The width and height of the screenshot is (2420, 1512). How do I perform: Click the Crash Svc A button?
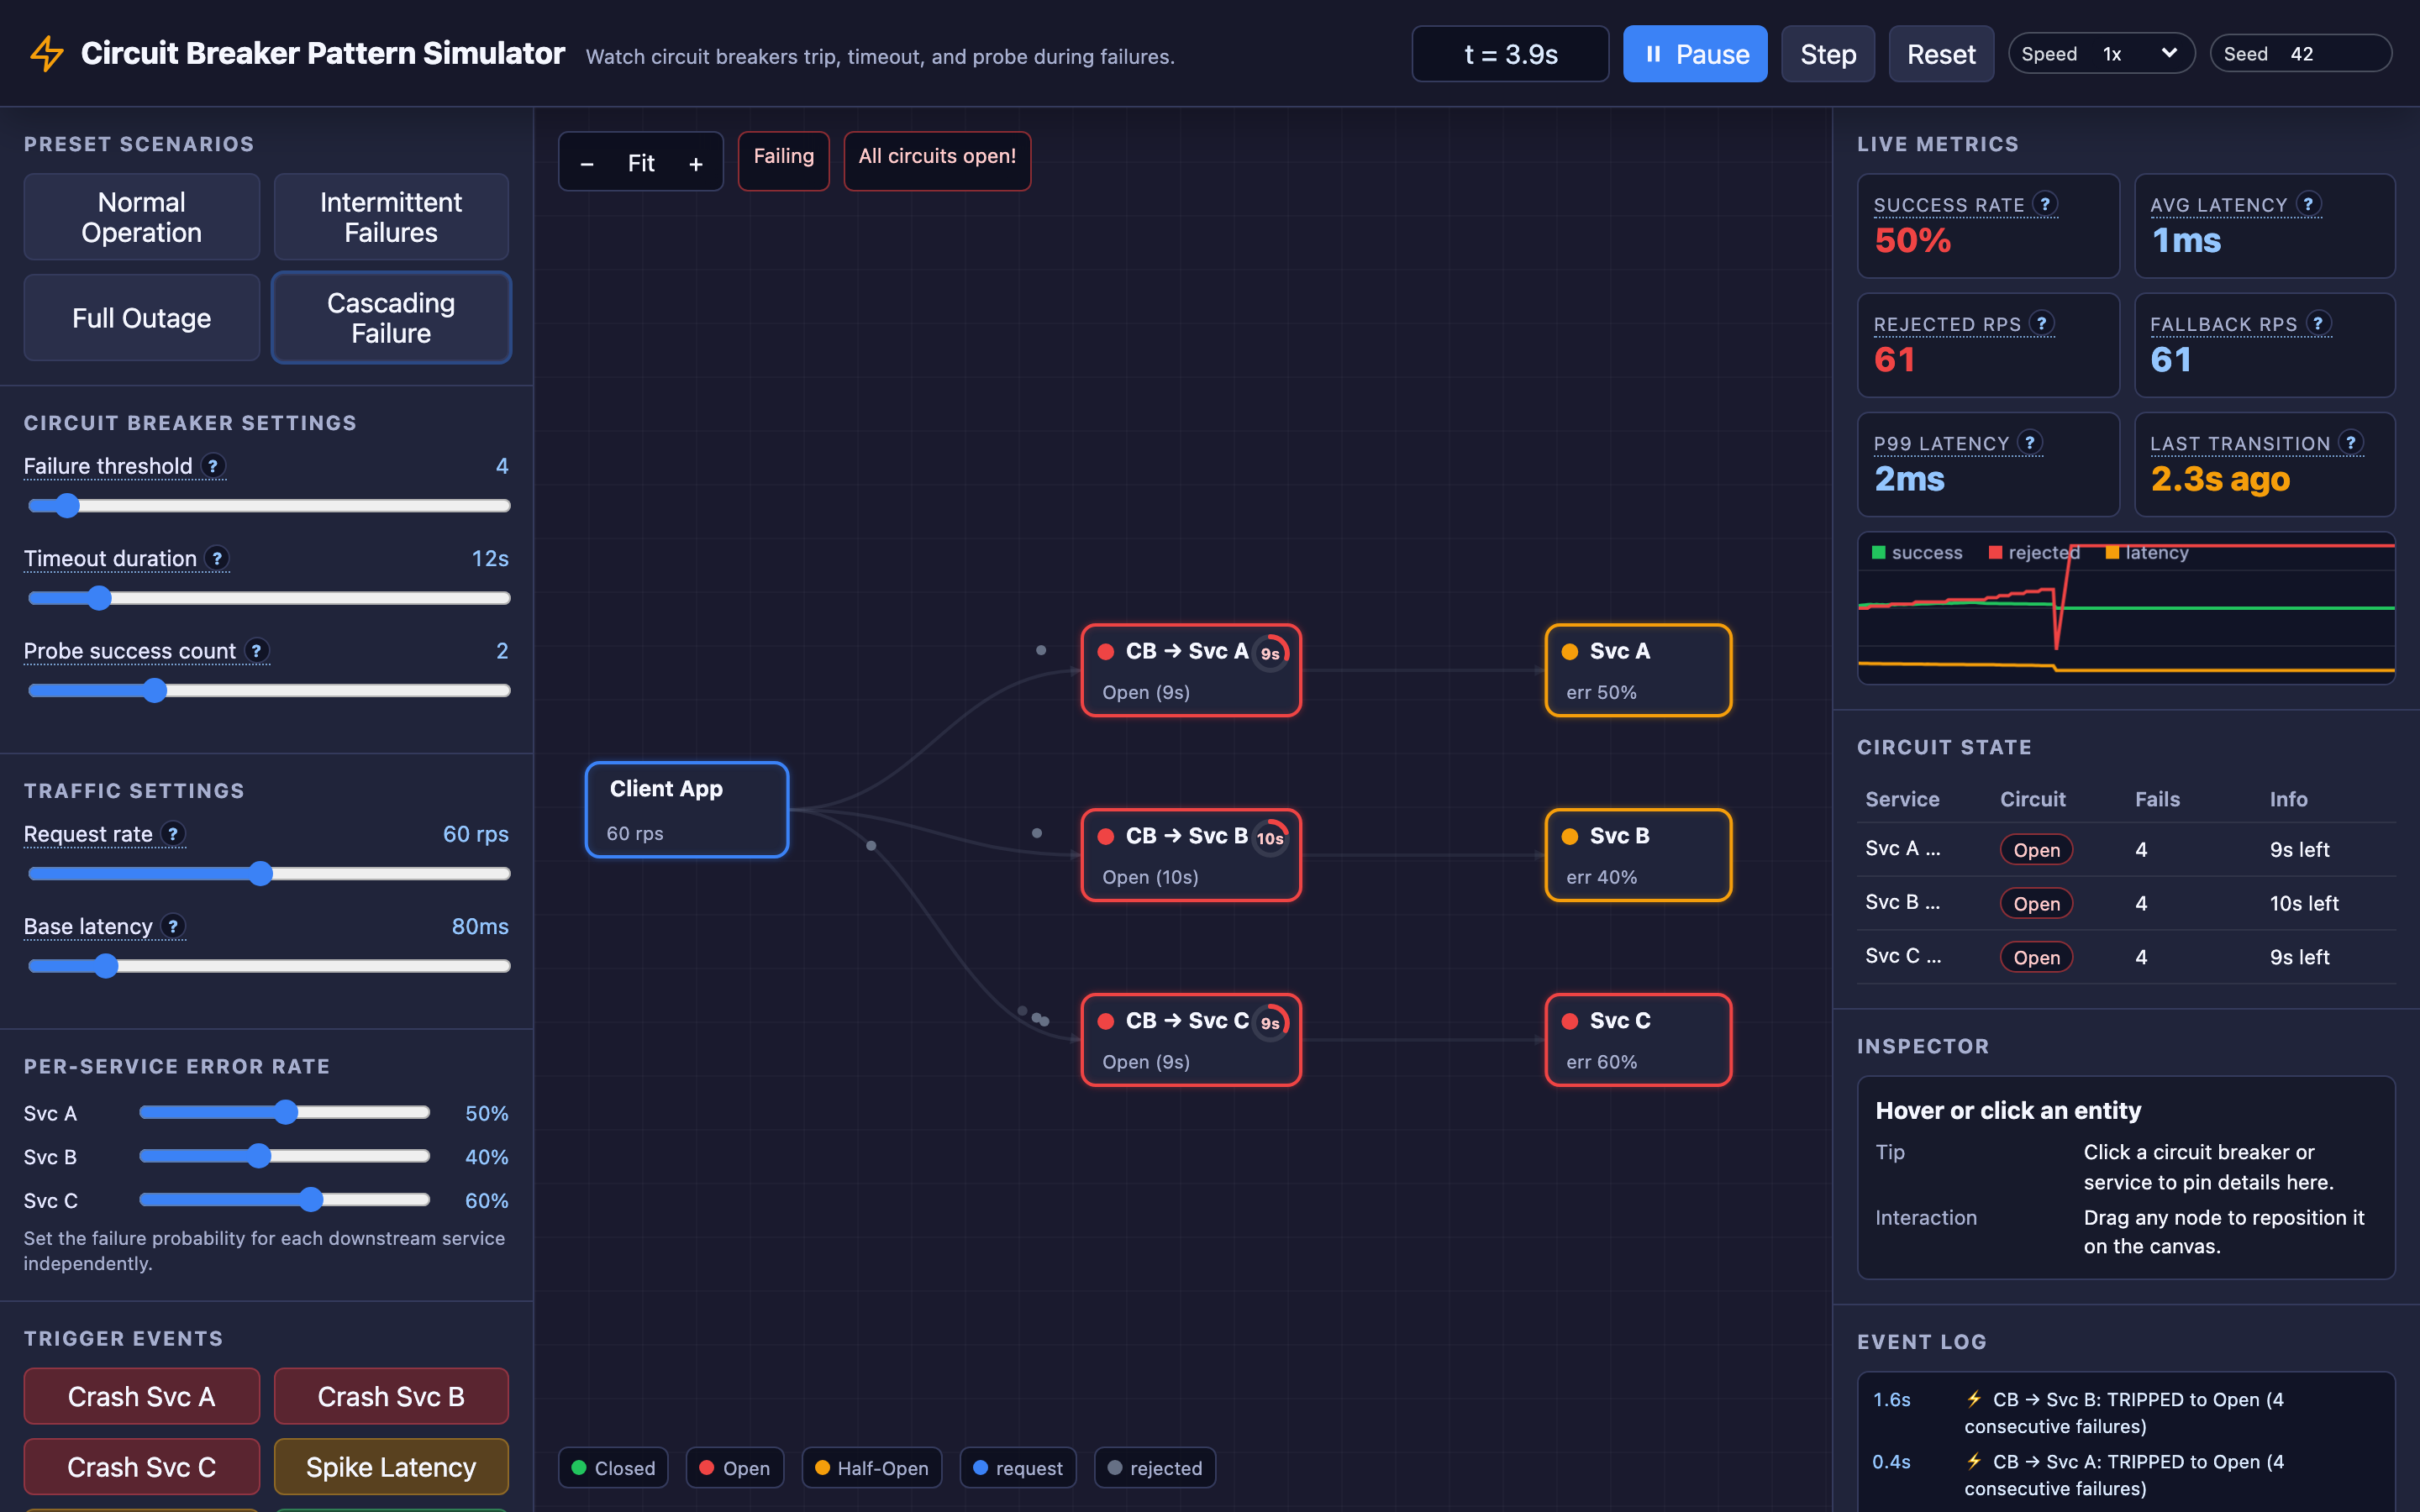[x=141, y=1396]
